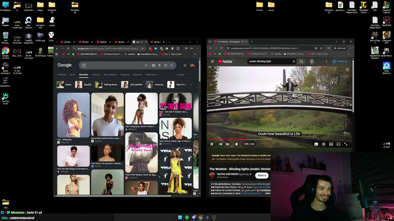Select the VALORANT desktop shortcut
The image size is (394, 221).
click(387, 22)
